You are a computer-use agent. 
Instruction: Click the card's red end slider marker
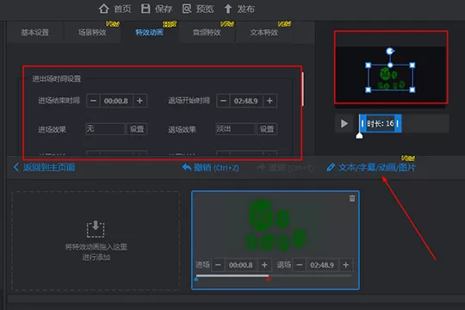(268, 279)
